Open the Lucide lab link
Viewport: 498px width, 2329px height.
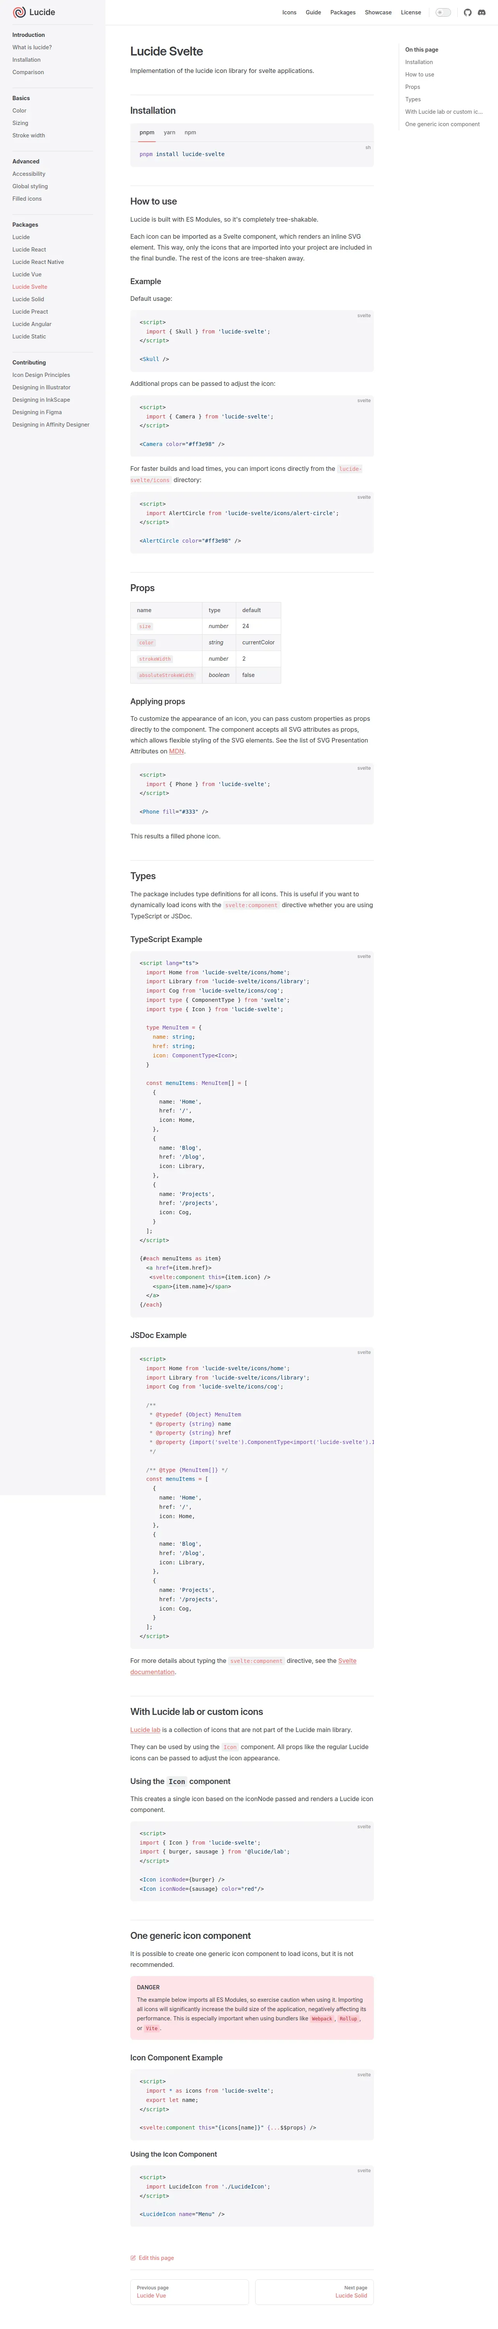pyautogui.click(x=145, y=1730)
